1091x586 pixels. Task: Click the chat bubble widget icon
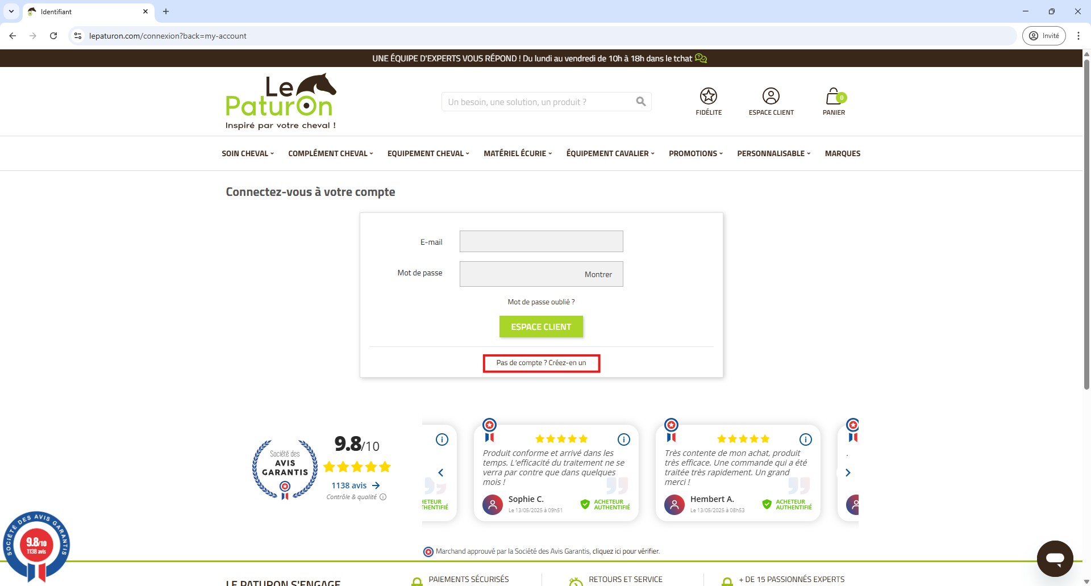click(1055, 559)
